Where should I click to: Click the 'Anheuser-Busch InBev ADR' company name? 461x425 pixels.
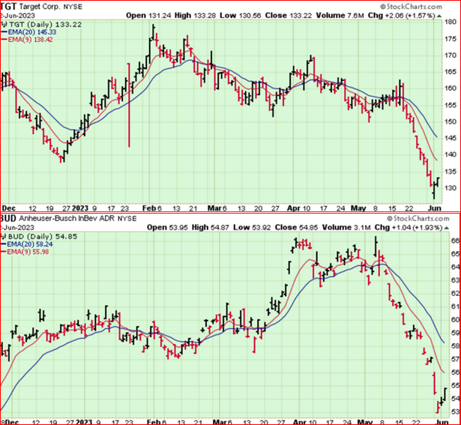click(x=67, y=218)
